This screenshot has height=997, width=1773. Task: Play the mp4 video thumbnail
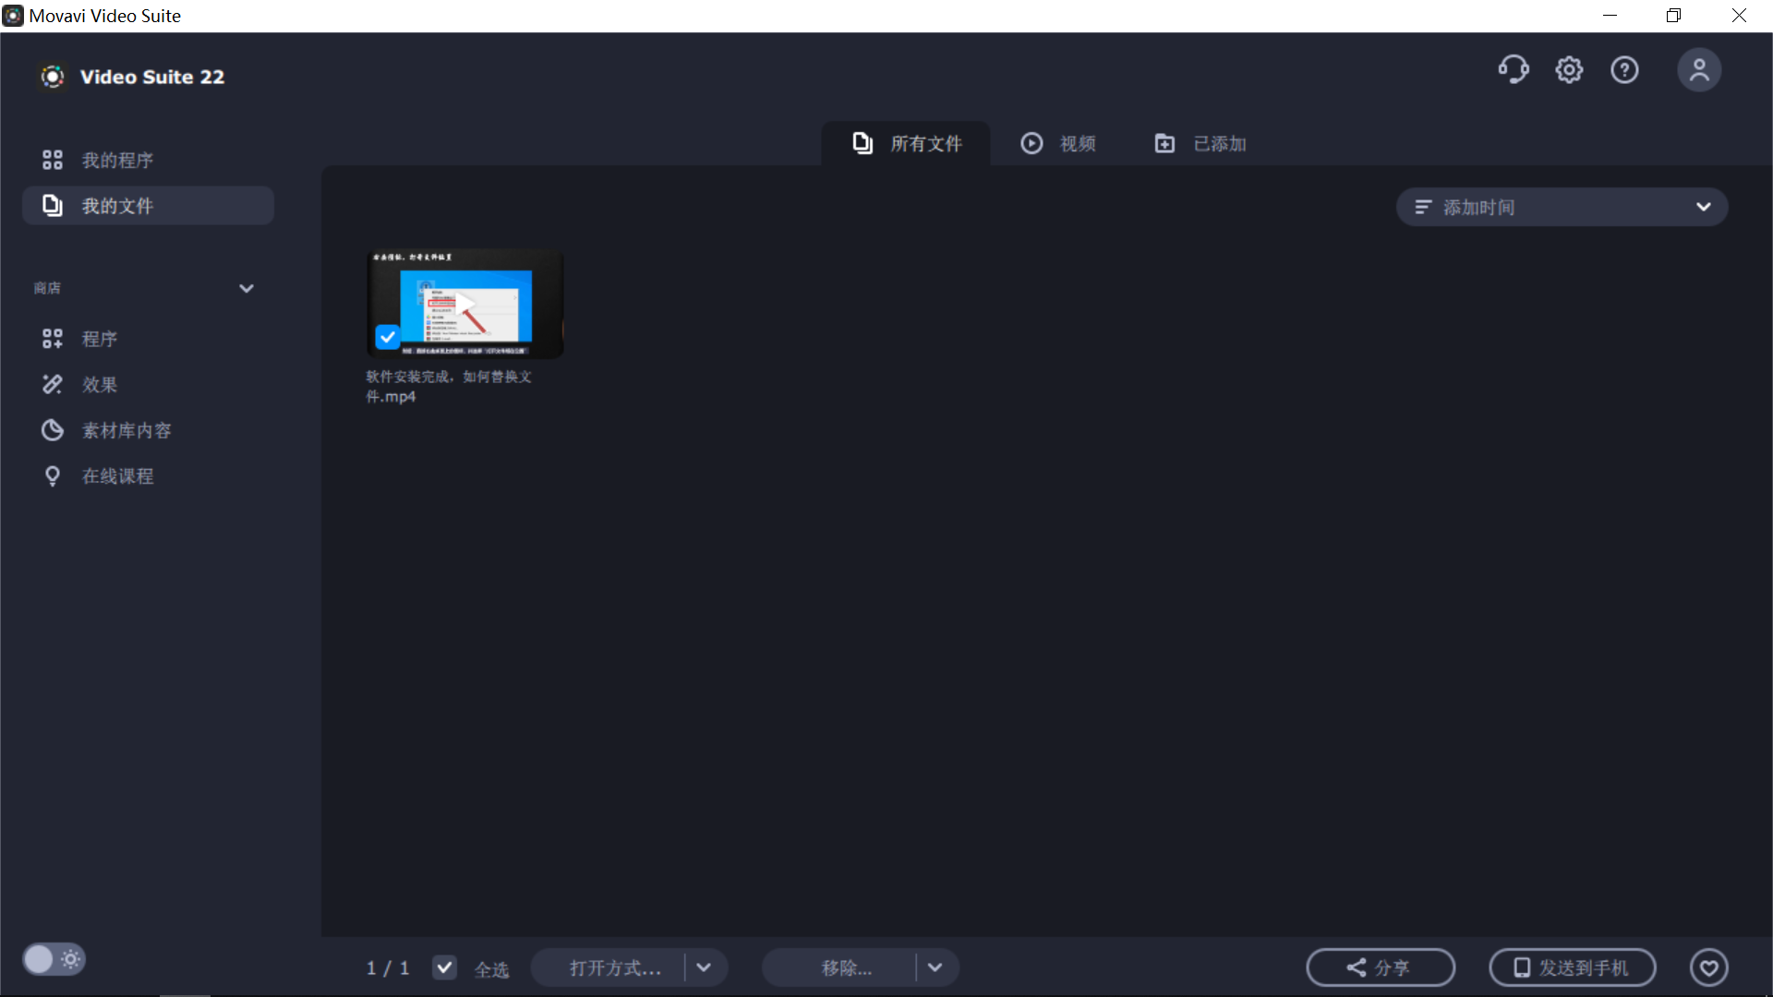tap(465, 304)
